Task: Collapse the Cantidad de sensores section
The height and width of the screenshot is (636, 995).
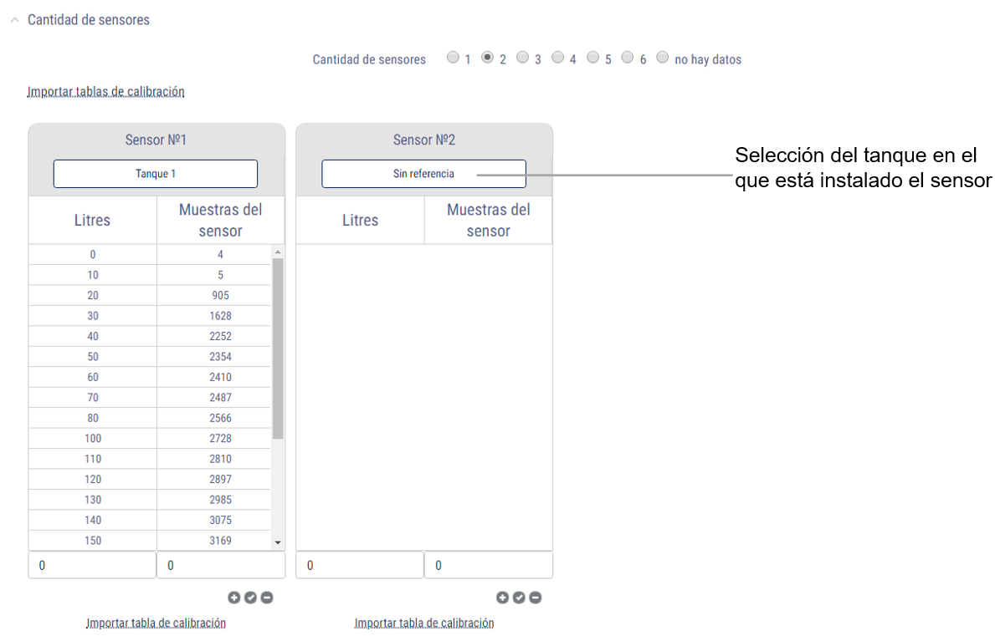Action: (x=14, y=20)
